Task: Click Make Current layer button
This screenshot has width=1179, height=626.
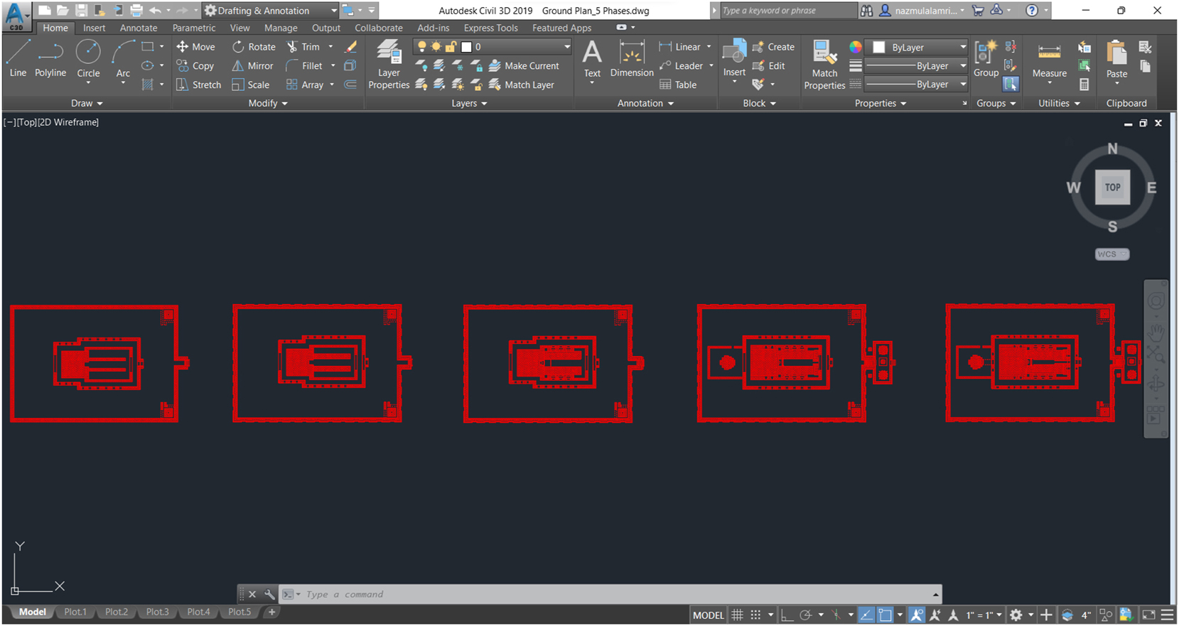Action: [524, 65]
